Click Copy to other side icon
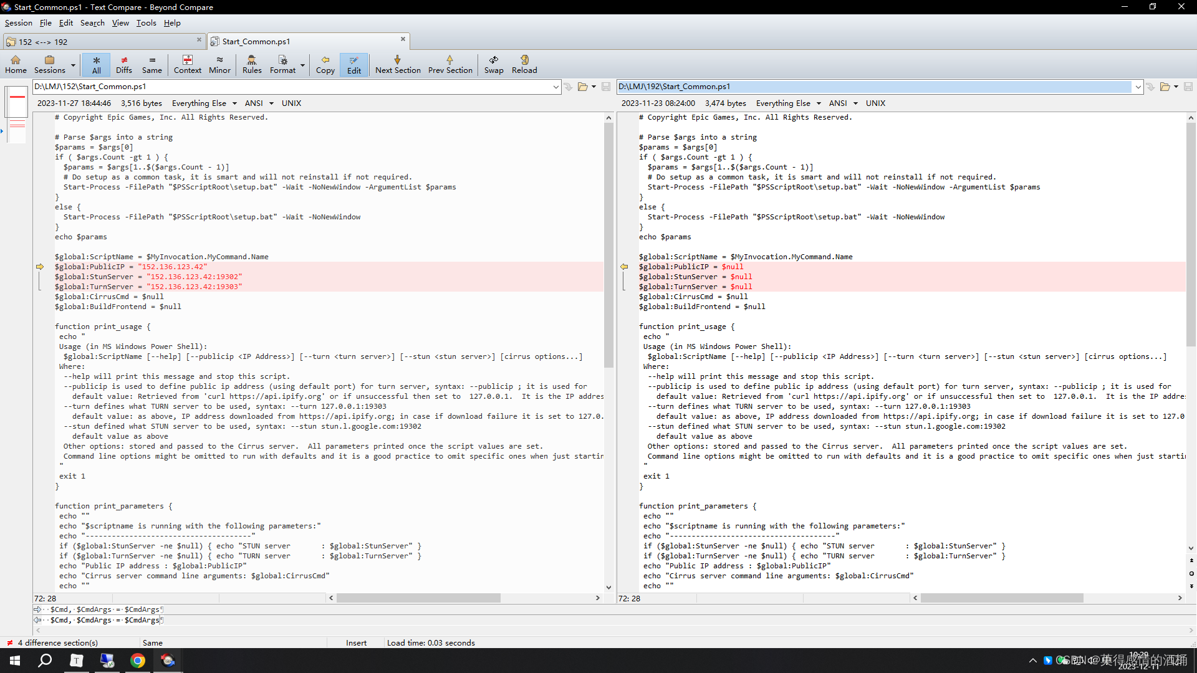Screen dimensions: 1197x673 pyautogui.click(x=325, y=64)
